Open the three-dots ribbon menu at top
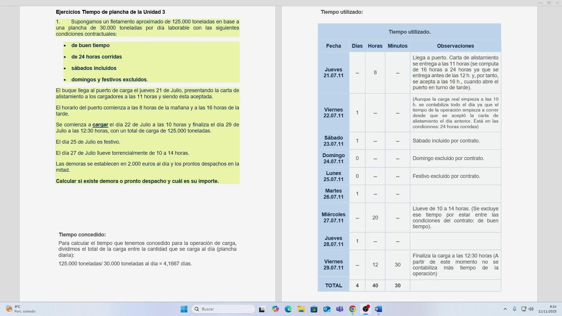Screen dimensions: 562x316 coord(540,3)
